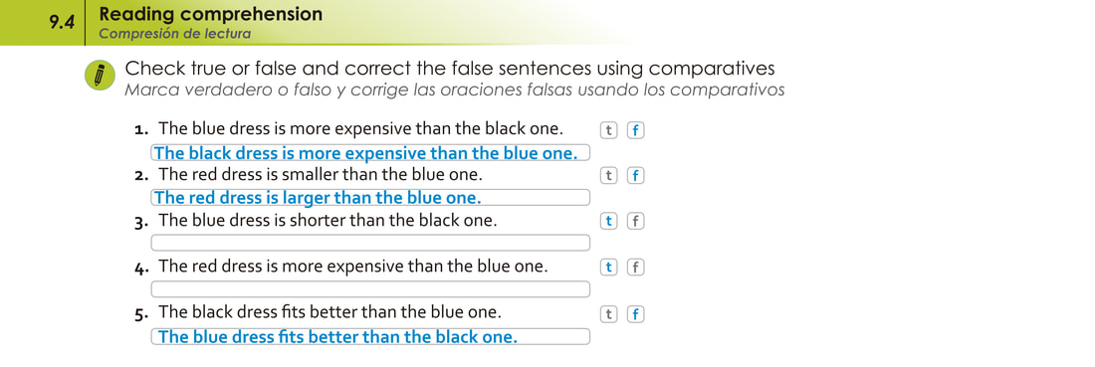Click the 9.4 section number label
1095x367 pixels.
(x=62, y=22)
